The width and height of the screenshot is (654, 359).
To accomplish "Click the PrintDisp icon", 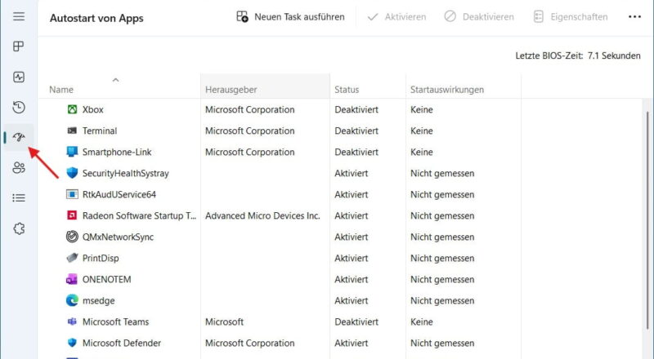I will pos(72,258).
